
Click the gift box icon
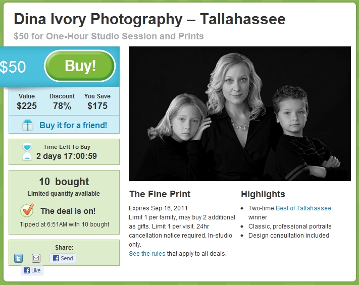(x=28, y=125)
